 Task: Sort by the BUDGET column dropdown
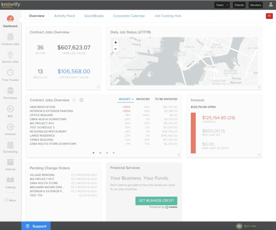click(x=126, y=99)
